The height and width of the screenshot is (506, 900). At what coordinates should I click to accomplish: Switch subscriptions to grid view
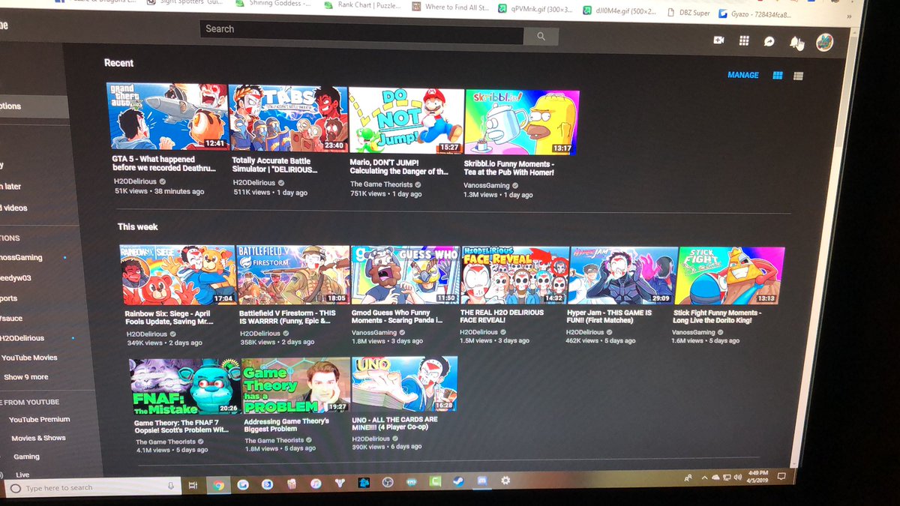(778, 76)
